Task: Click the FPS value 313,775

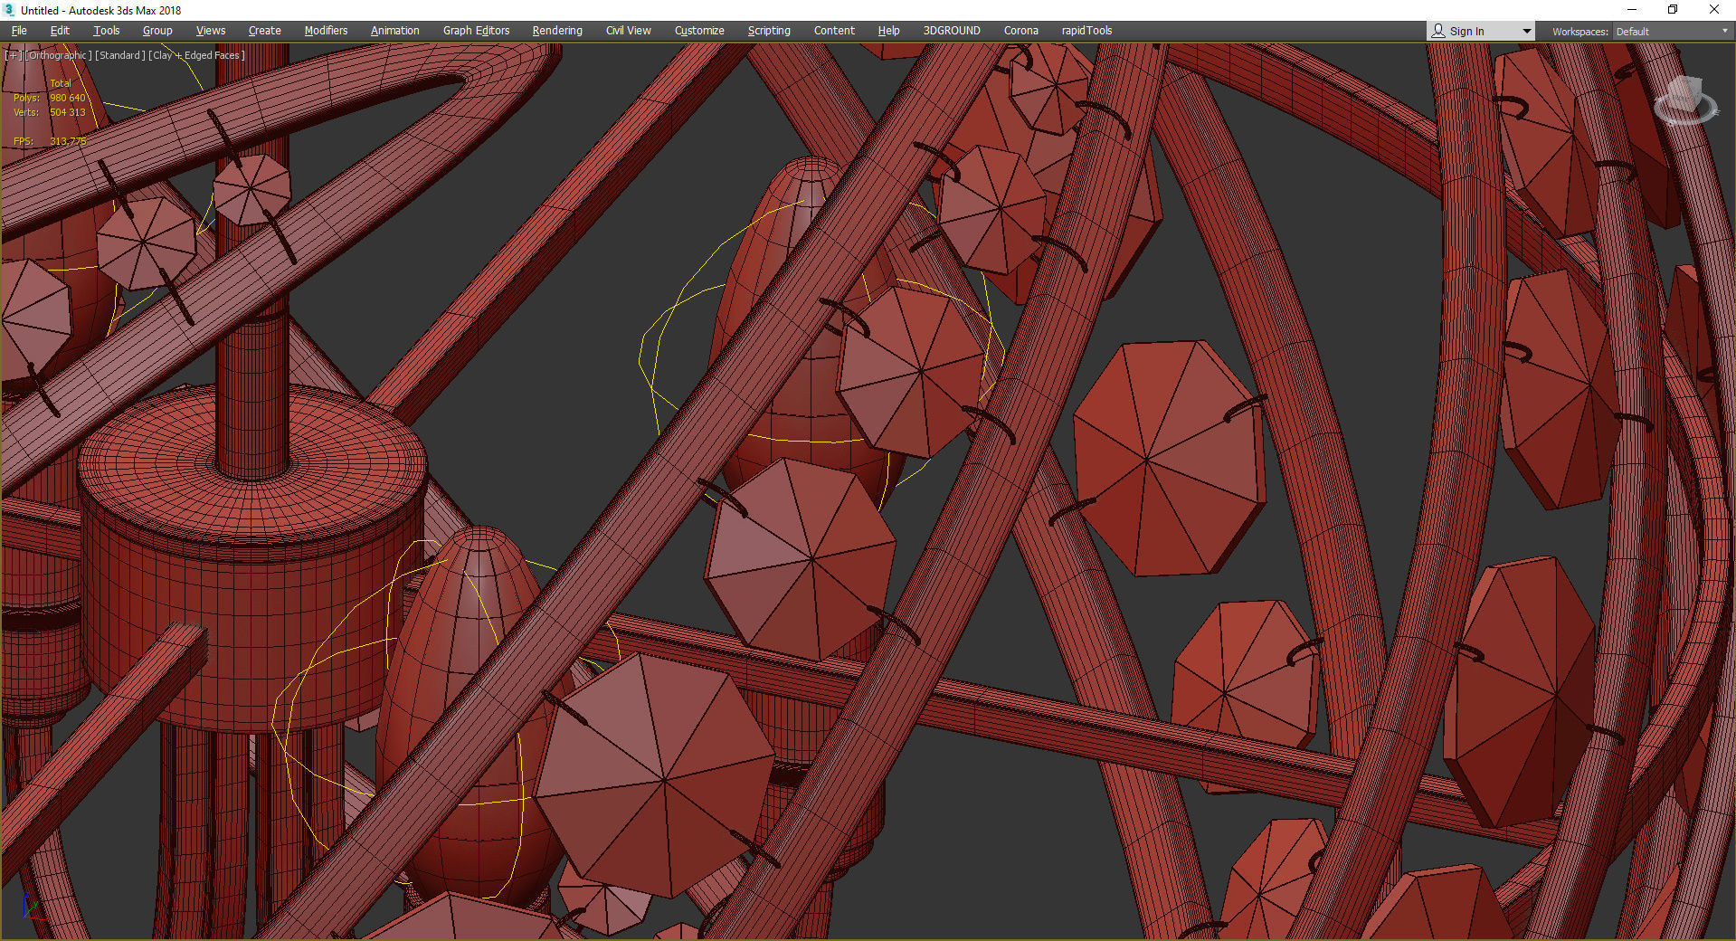Action: 69,141
